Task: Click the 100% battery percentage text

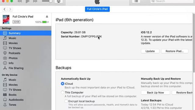Action: tap(38, 22)
